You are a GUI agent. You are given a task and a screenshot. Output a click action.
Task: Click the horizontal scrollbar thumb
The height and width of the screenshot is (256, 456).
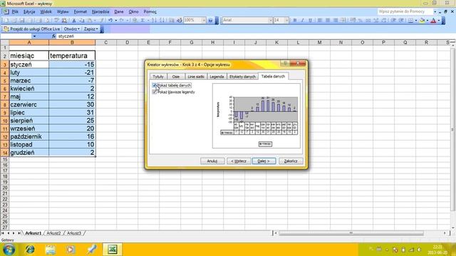(x=351, y=233)
